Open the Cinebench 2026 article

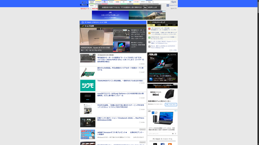tap(120, 119)
